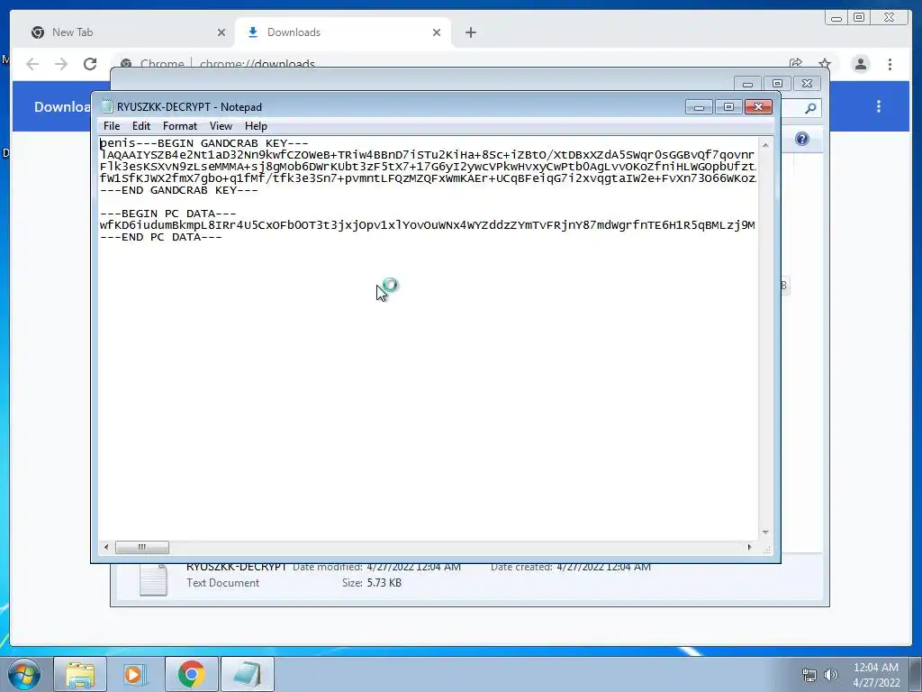Open a new Chrome tab with plus button
This screenshot has height=692, width=922.
[470, 33]
